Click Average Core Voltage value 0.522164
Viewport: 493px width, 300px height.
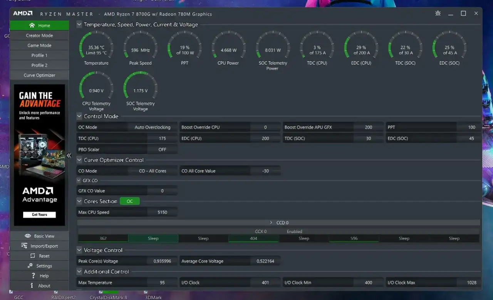pyautogui.click(x=265, y=261)
